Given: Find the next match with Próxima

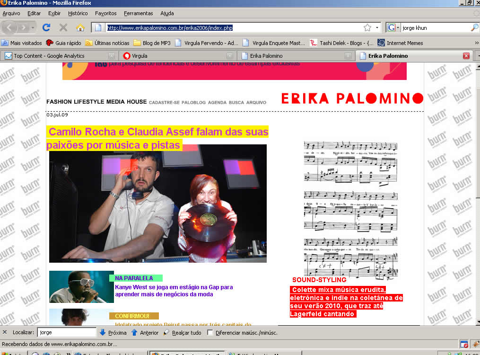Looking at the screenshot, I should coord(113,333).
